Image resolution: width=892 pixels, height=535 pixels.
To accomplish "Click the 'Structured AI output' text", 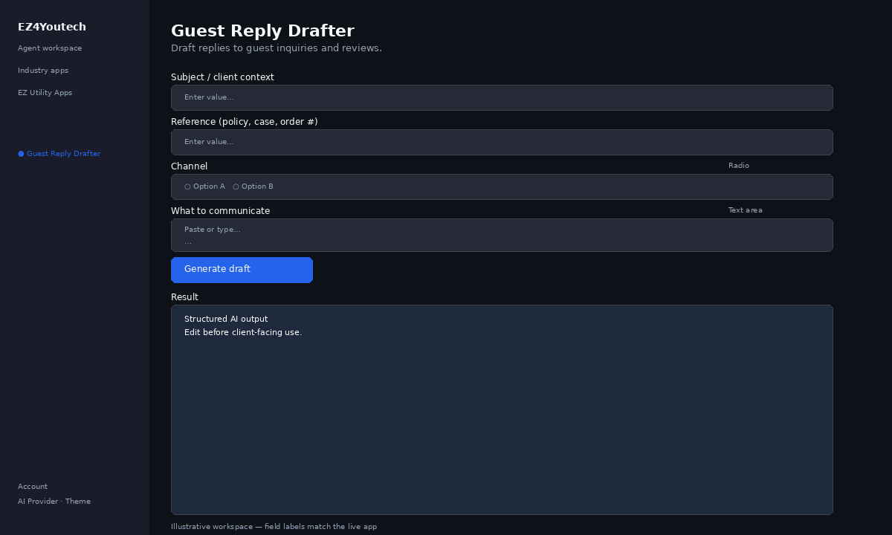I will point(226,320).
